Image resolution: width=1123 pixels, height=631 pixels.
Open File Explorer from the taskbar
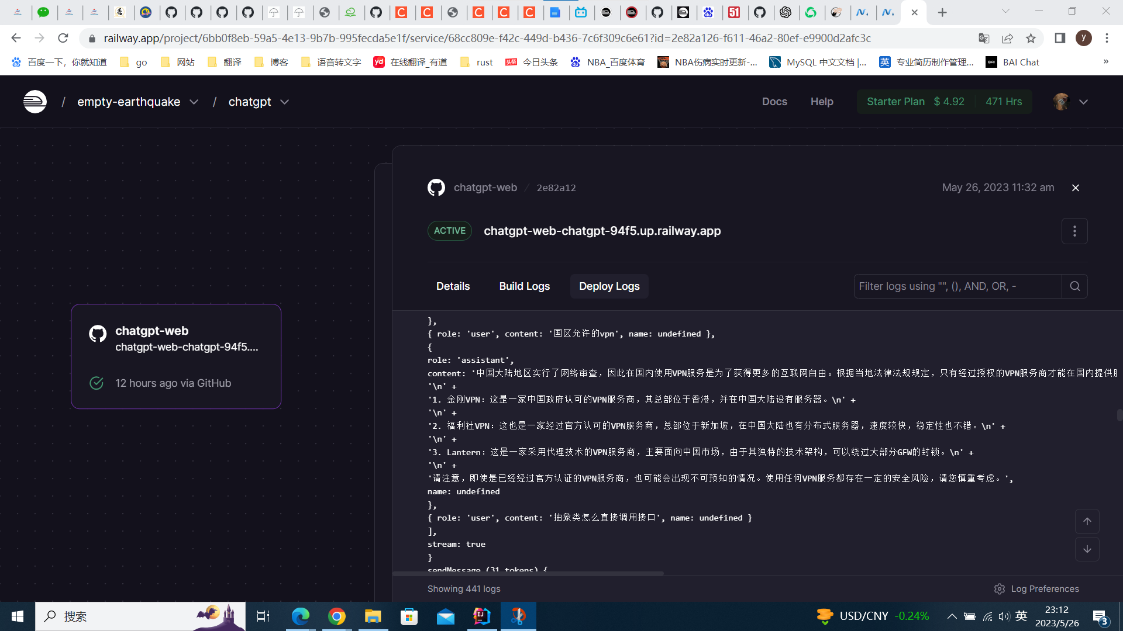(x=373, y=616)
